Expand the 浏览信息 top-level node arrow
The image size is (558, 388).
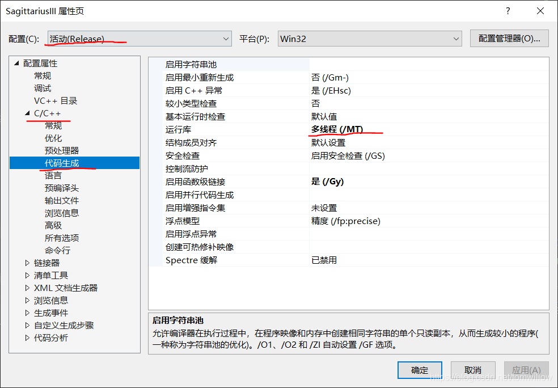tap(27, 301)
